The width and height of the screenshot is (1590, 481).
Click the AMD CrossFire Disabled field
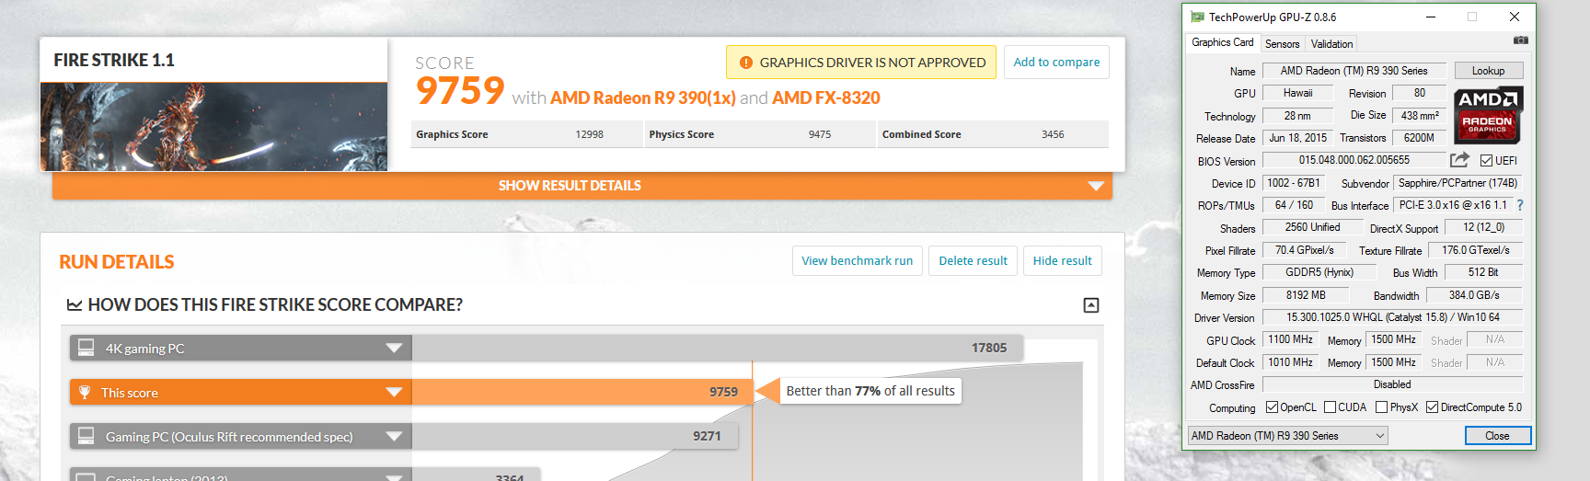1392,384
